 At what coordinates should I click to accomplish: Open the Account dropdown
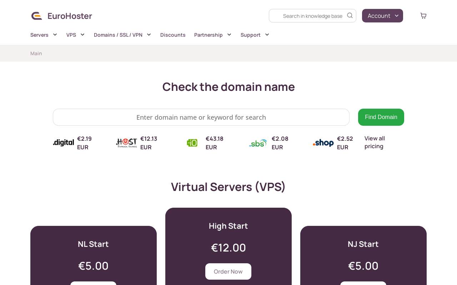click(382, 16)
